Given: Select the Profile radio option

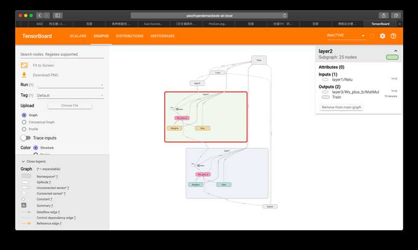Looking at the screenshot, I should (x=24, y=129).
